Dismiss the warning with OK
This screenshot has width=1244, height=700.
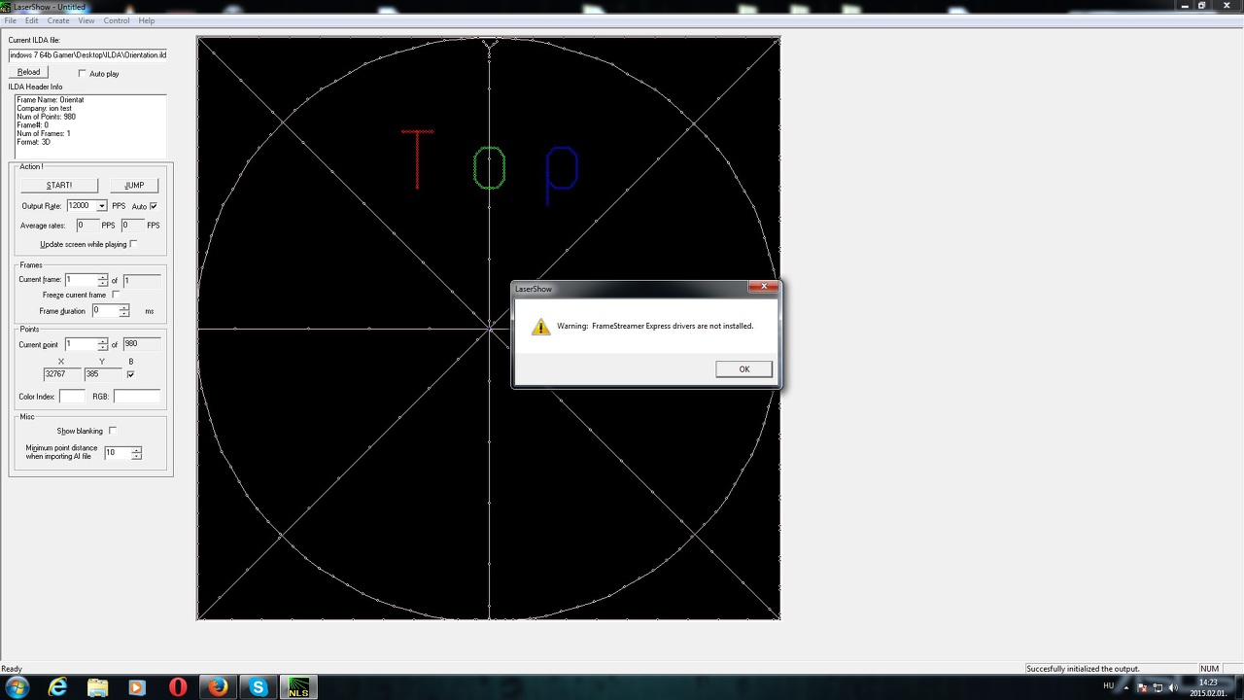[743, 368]
